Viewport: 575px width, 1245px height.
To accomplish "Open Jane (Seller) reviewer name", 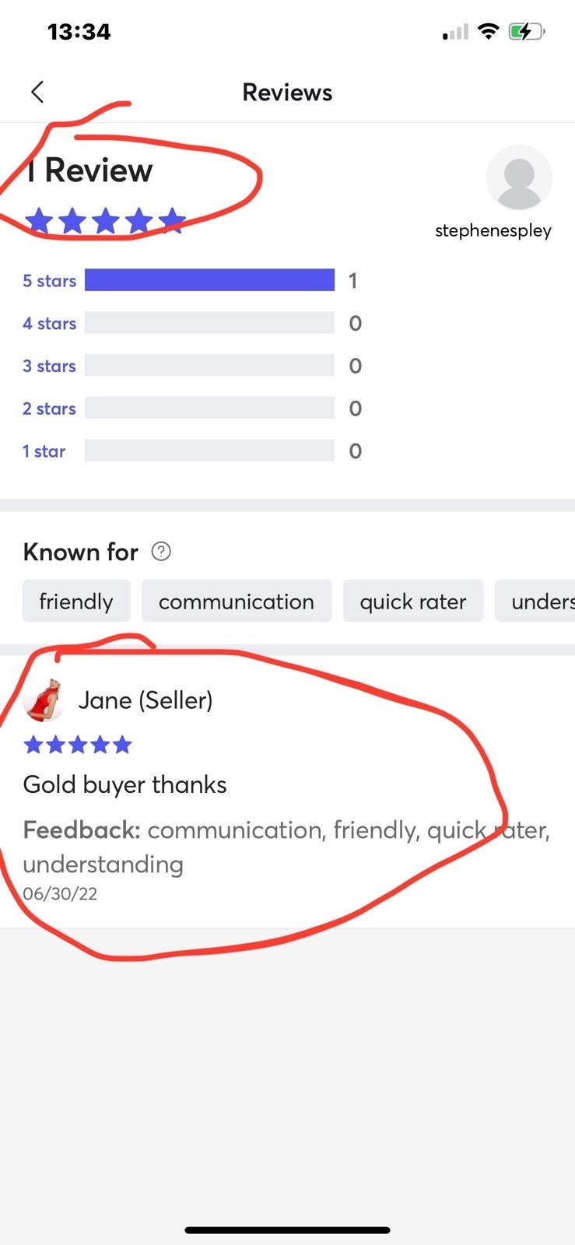I will [x=146, y=700].
